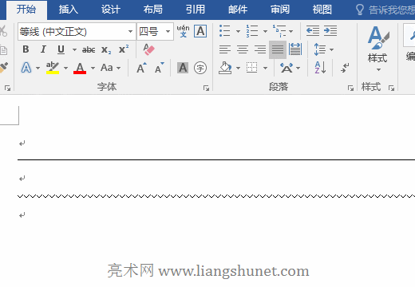Toggle character shading button
Image resolution: width=415 pixels, height=287 pixels.
[183, 68]
